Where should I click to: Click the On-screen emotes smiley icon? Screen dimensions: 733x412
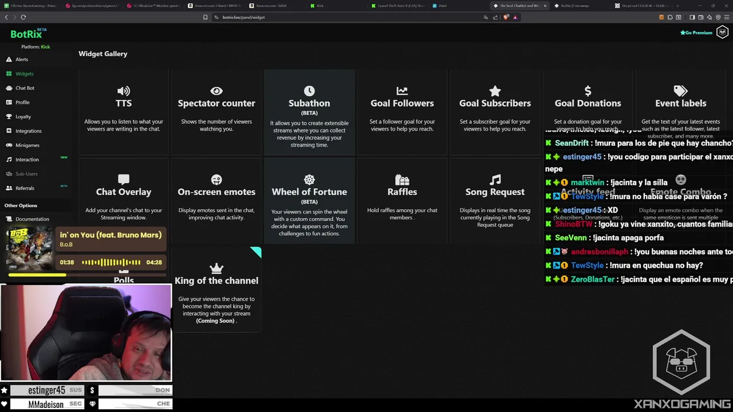click(216, 180)
